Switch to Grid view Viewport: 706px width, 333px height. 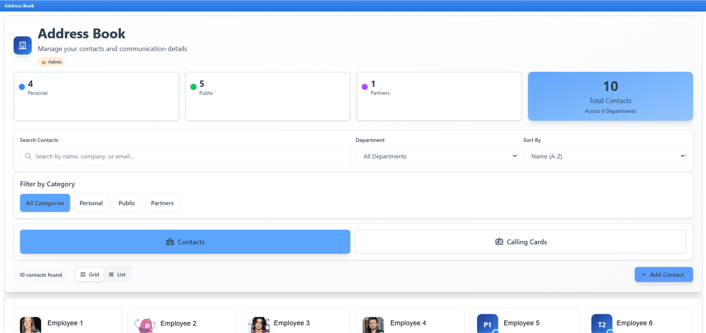tap(90, 275)
